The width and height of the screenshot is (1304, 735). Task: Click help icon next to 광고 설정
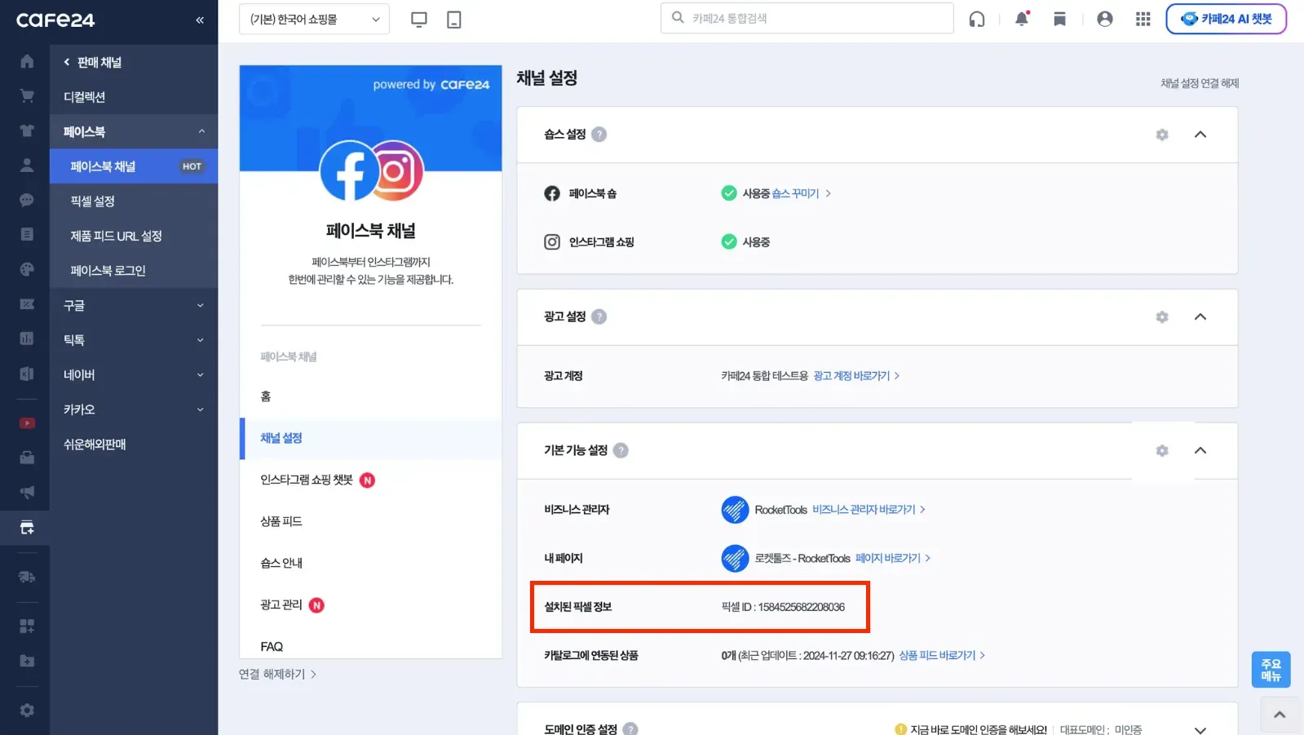click(x=599, y=317)
